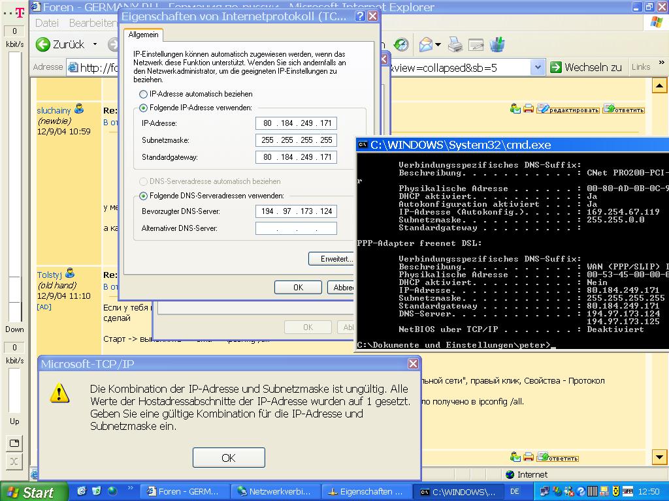This screenshot has height=501, width=669.
Task: Open the Bearbeiten menu
Action: 93,23
